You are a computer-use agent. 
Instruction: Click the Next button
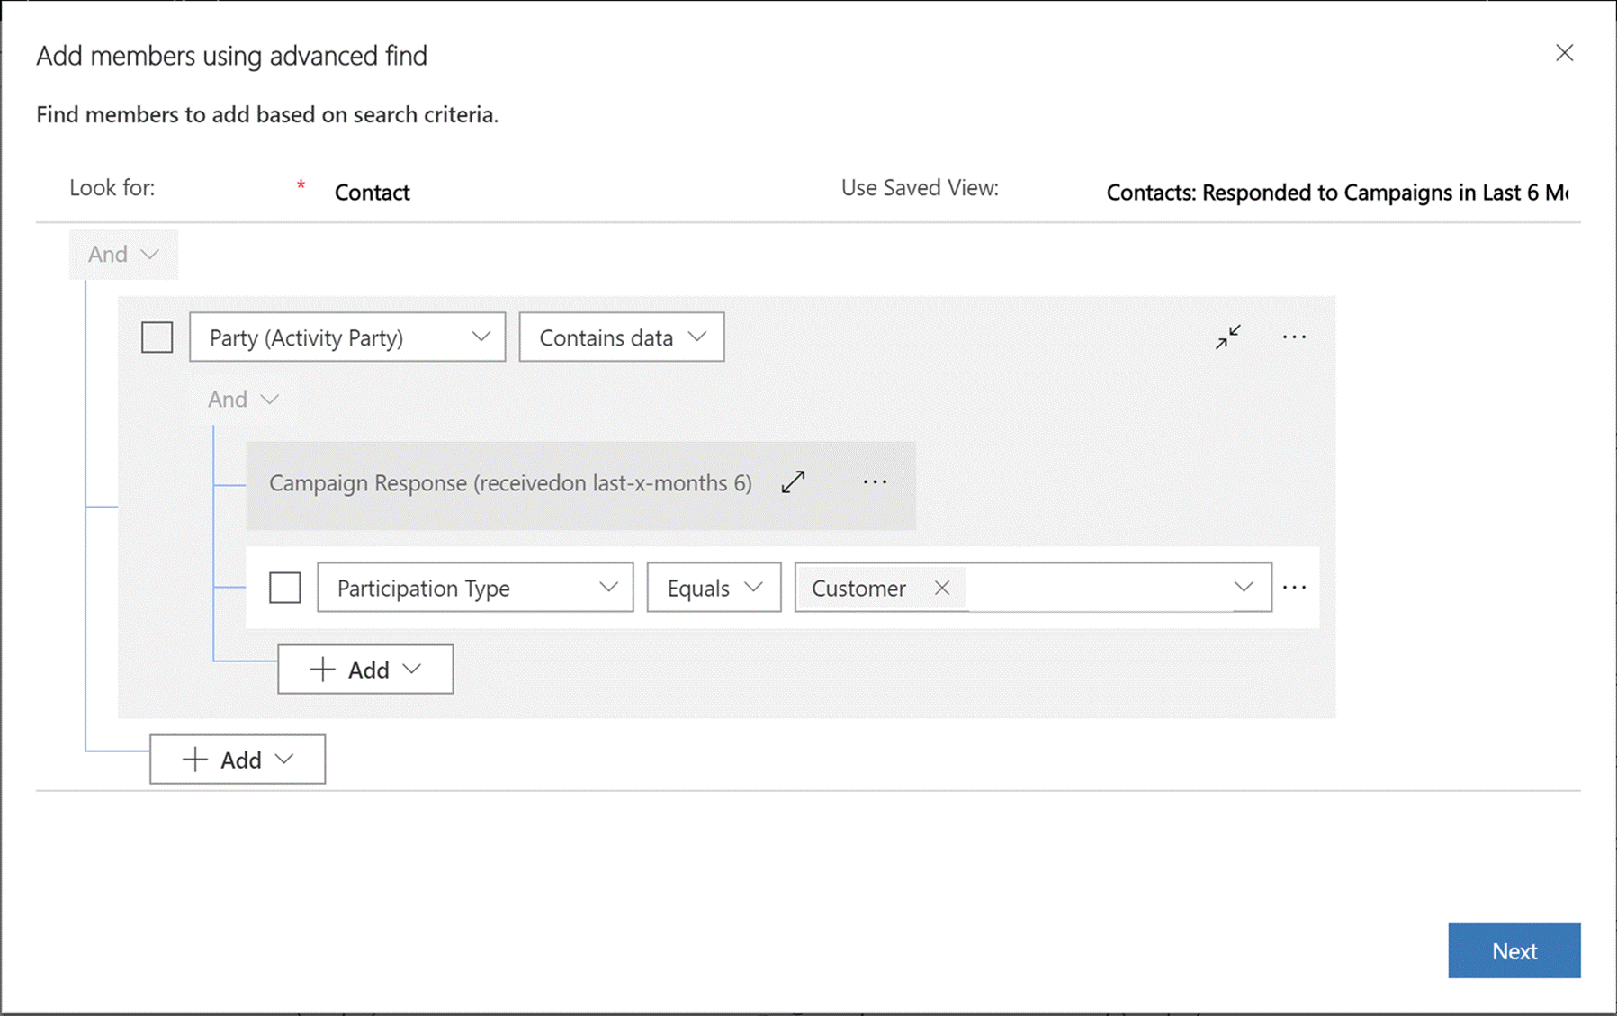(1514, 950)
